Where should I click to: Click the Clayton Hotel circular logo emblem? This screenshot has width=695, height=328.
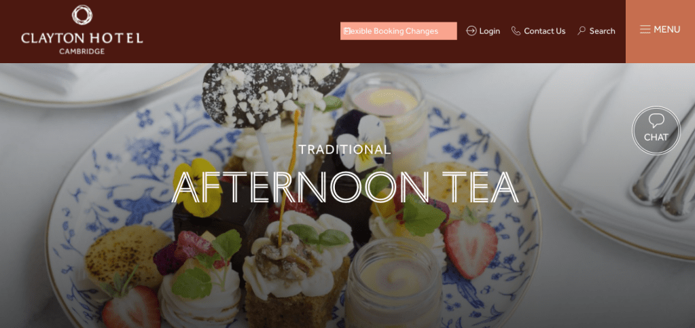point(82,15)
